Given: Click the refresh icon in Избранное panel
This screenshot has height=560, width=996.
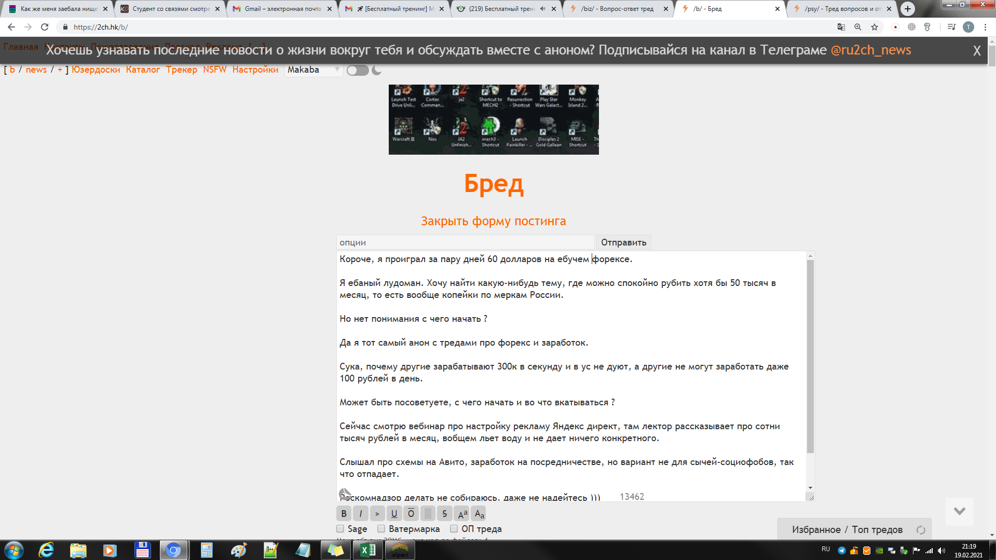Looking at the screenshot, I should tap(921, 530).
